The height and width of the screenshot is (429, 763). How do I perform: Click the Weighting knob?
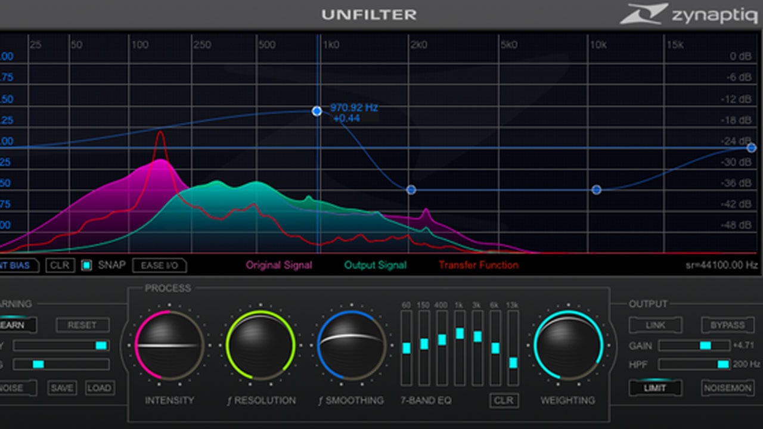[x=569, y=344]
